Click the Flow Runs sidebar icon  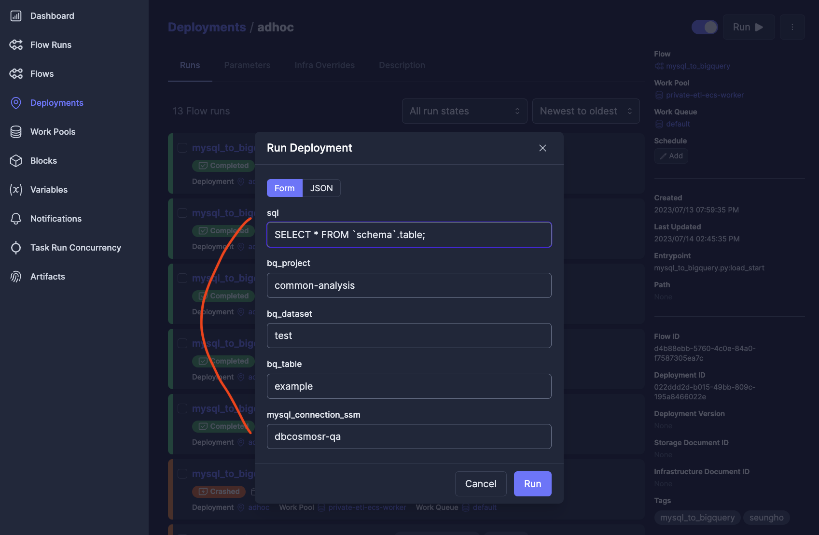click(16, 45)
